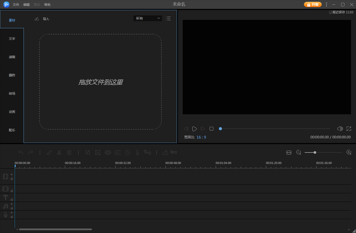Click the scissors split tool
Image resolution: width=356 pixels, height=233 pixels.
point(59,152)
